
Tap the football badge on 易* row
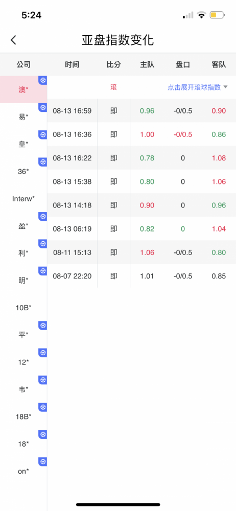43,107
